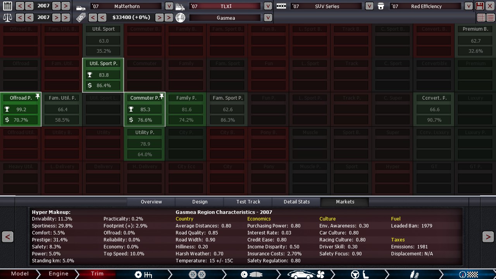This screenshot has width=496, height=279.
Task: Open the suspension step
Action: coord(414,274)
